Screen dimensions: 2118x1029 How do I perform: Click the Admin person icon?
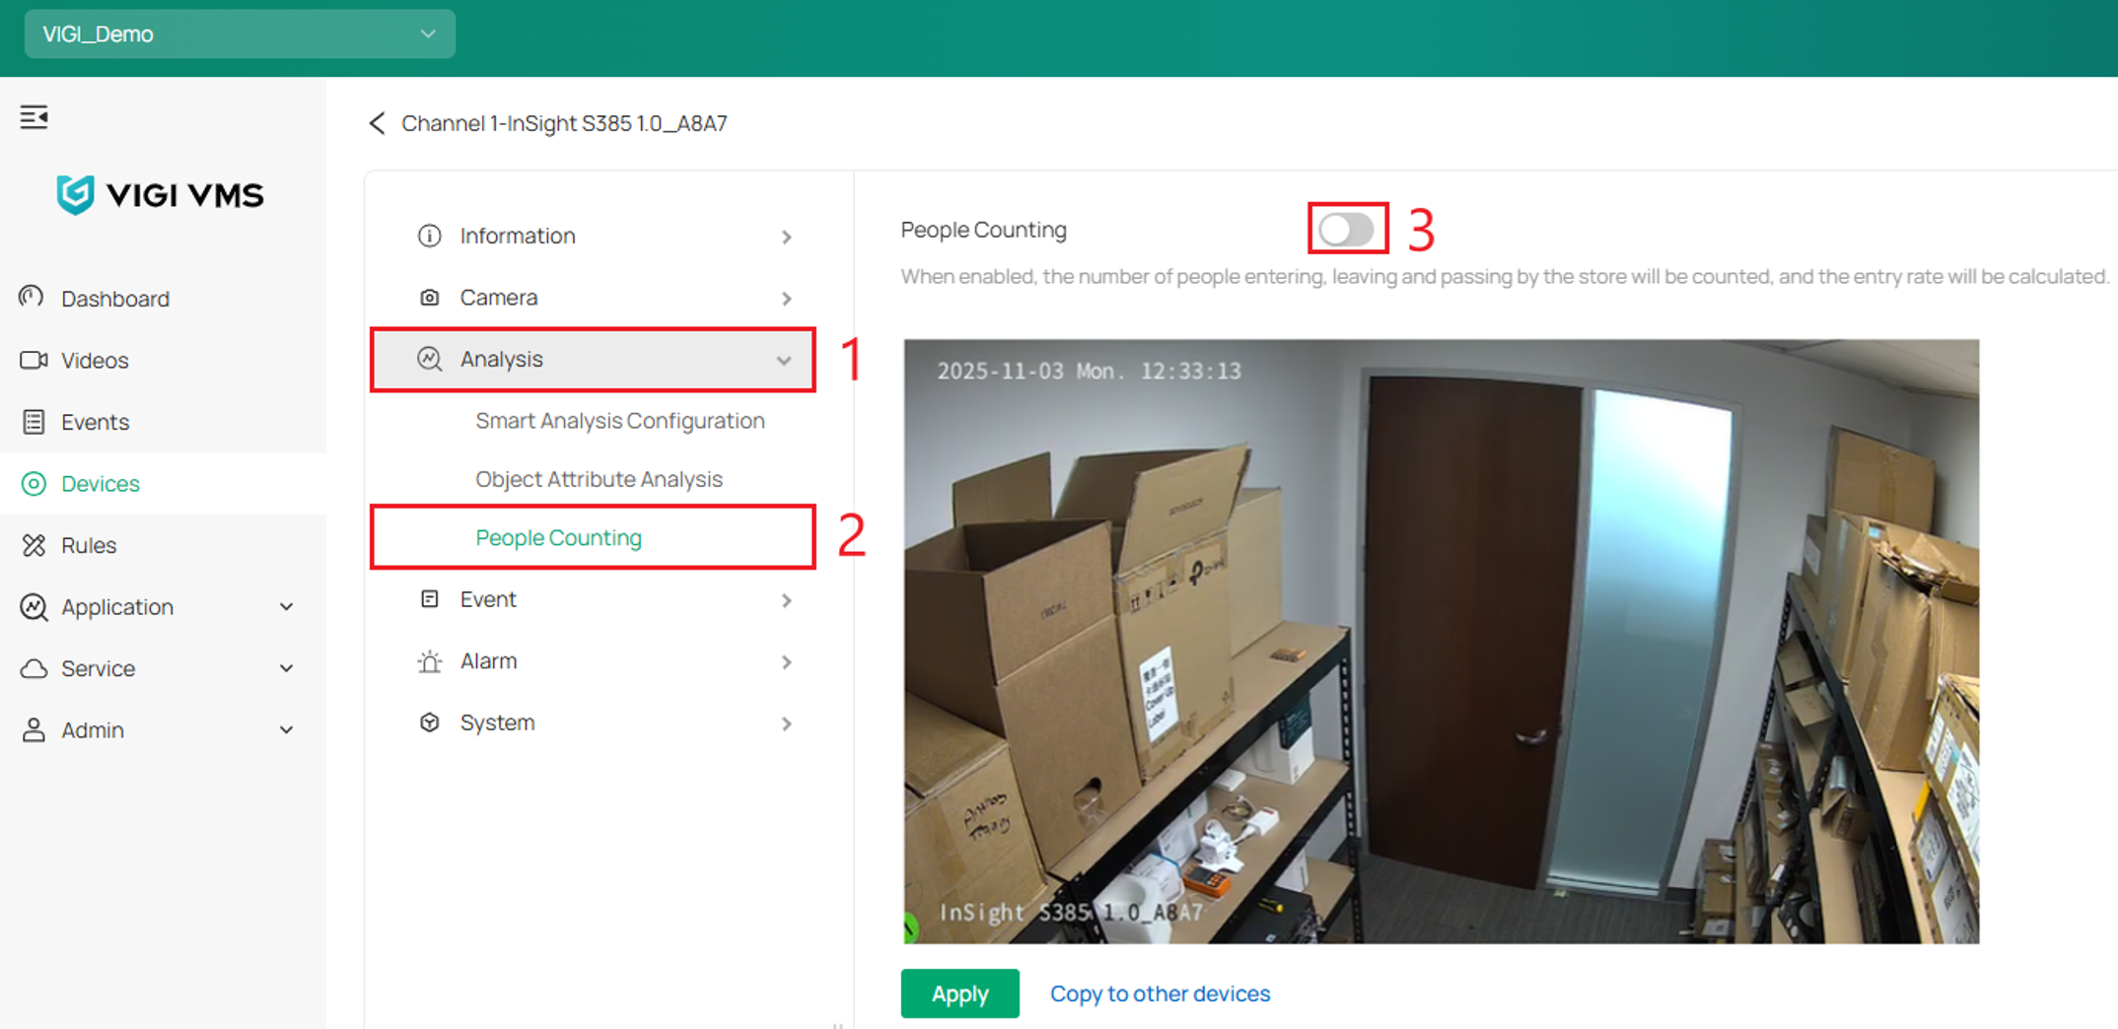point(34,730)
